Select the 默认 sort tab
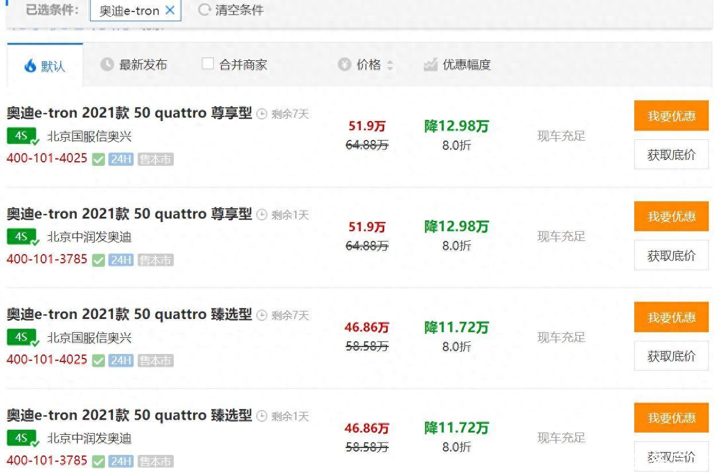This screenshot has height=475, width=714. click(45, 65)
